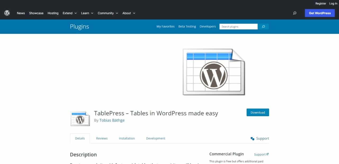Open author Tobias Bäthge's profile
The width and height of the screenshot is (339, 164).
tap(112, 120)
